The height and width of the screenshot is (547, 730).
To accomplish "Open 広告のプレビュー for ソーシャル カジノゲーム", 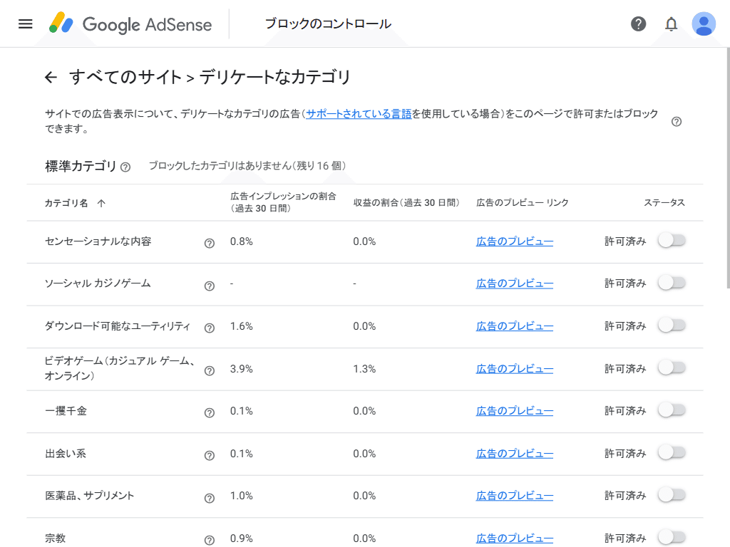I will pyautogui.click(x=515, y=283).
